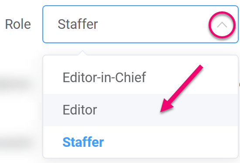Click the gray up-caret inside Role field

(x=222, y=24)
